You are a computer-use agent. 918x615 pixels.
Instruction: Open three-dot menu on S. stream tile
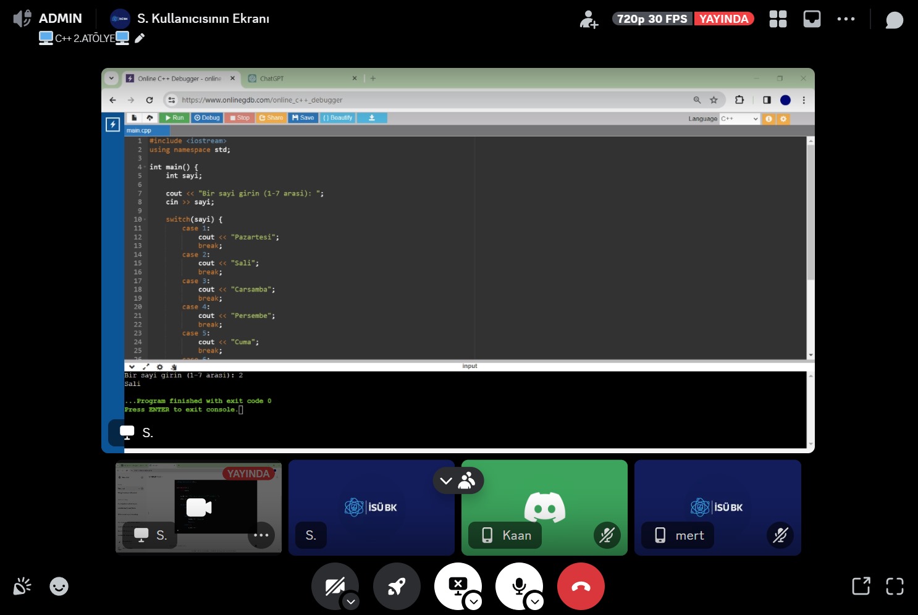coord(261,535)
